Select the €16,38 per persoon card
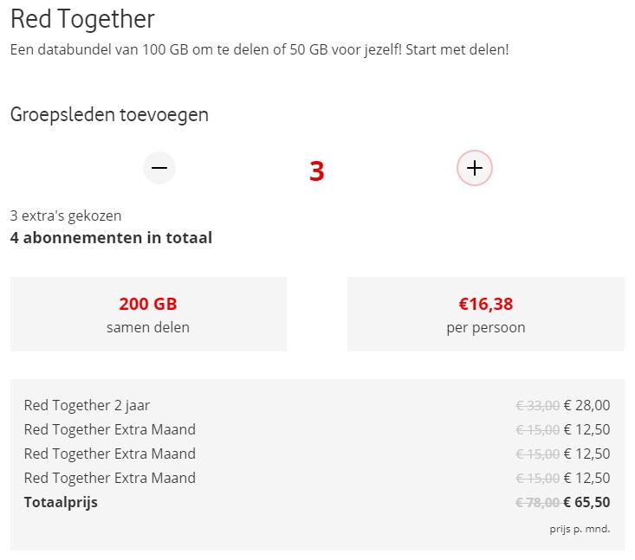Screen dimensions: 635x560 click(x=485, y=314)
